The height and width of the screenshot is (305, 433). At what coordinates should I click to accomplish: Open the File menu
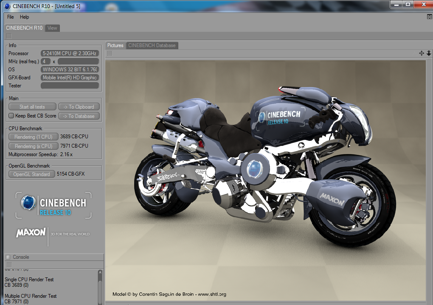10,17
